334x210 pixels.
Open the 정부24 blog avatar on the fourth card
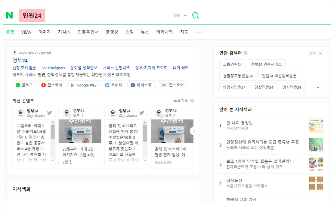(159, 113)
